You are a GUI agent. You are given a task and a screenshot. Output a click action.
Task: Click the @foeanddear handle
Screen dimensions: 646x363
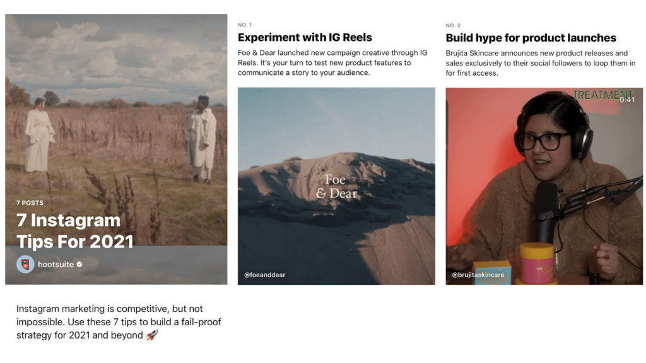coord(264,275)
